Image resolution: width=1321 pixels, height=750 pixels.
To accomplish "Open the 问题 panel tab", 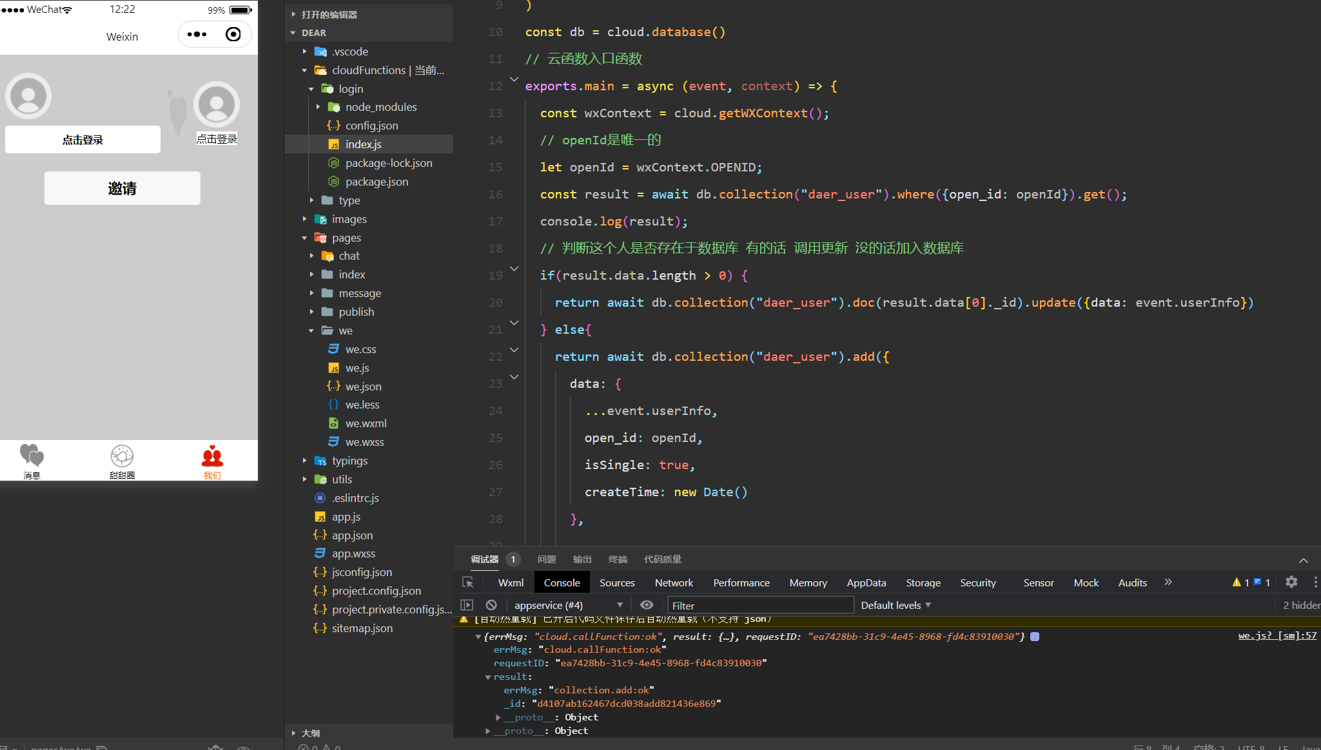I will click(x=546, y=559).
